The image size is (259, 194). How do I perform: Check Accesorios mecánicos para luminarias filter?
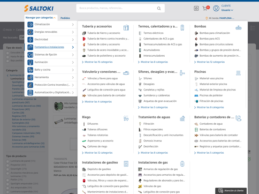[x=8, y=173]
